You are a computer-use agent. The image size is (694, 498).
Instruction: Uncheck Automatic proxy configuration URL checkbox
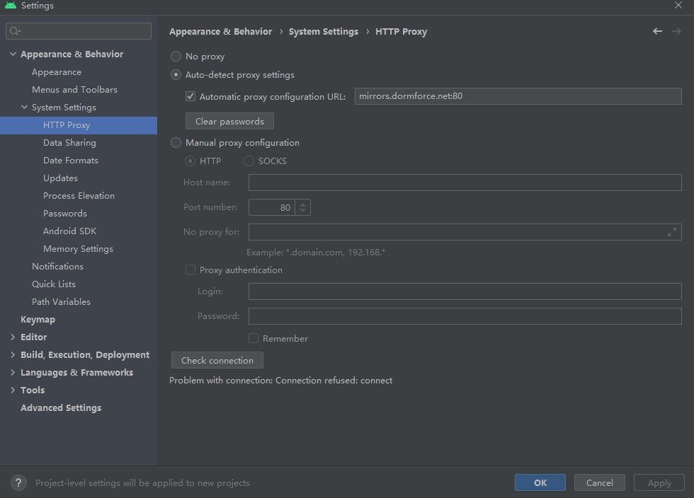[190, 96]
